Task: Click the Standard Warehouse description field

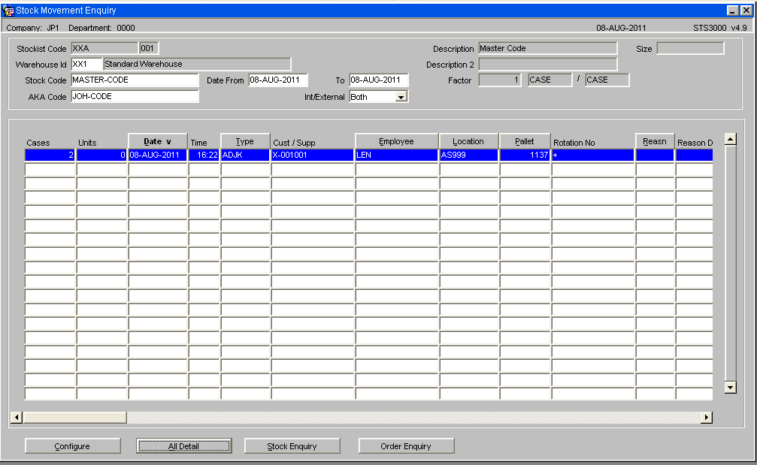Action: 197,64
